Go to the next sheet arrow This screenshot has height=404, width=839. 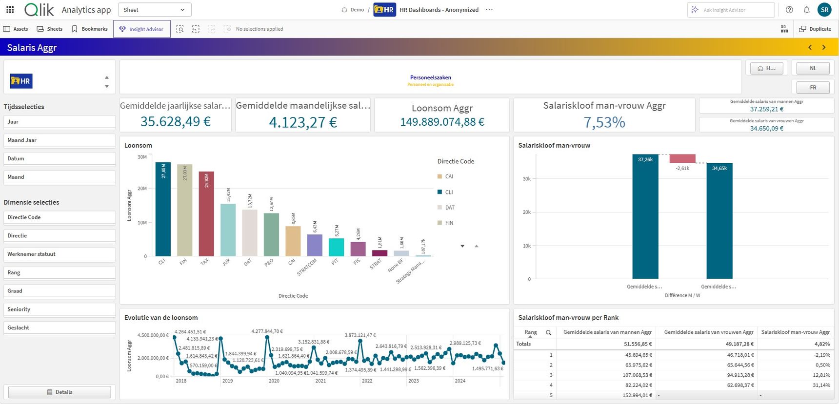click(824, 47)
